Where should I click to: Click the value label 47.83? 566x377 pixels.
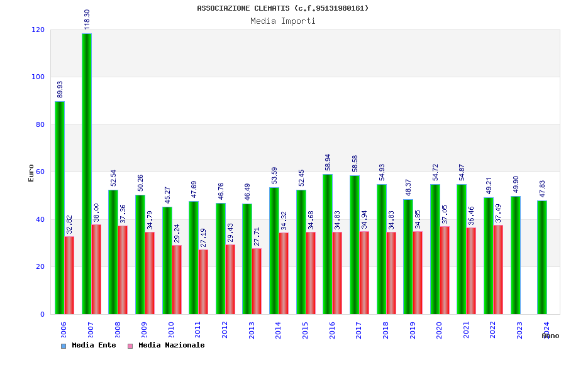click(542, 188)
